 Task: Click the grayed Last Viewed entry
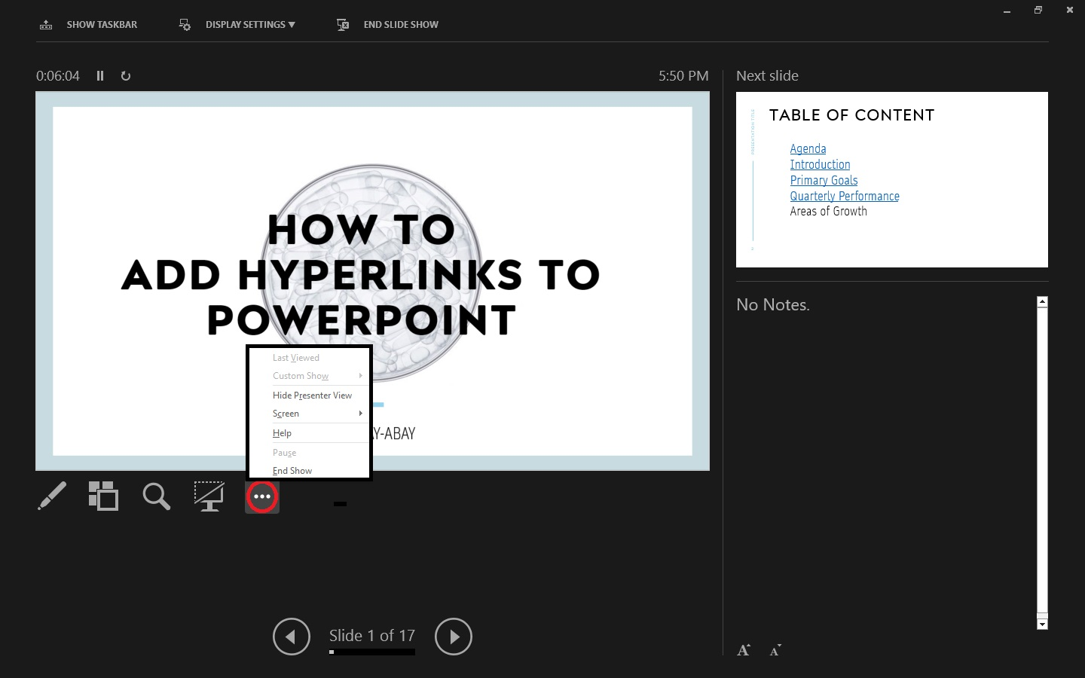[x=310, y=358]
